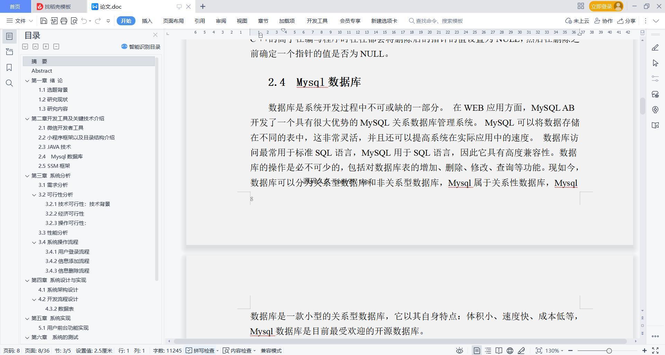Screen dimensions: 665x355
Task: Collapse 第五章 系统实现 node
Action: (27, 318)
